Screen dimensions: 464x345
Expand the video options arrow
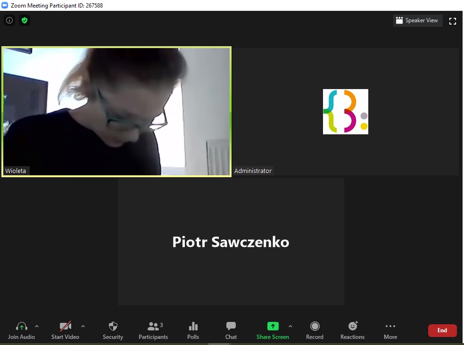(x=83, y=326)
